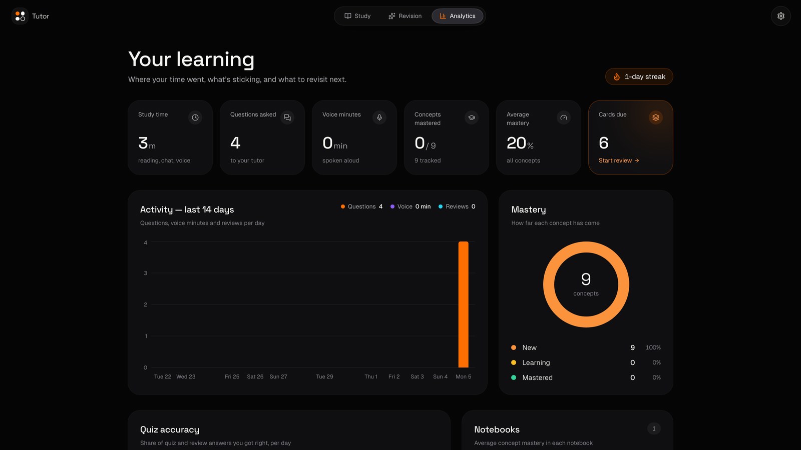Click the Notebooks count badge showing 1
The width and height of the screenshot is (801, 450).
(654, 428)
